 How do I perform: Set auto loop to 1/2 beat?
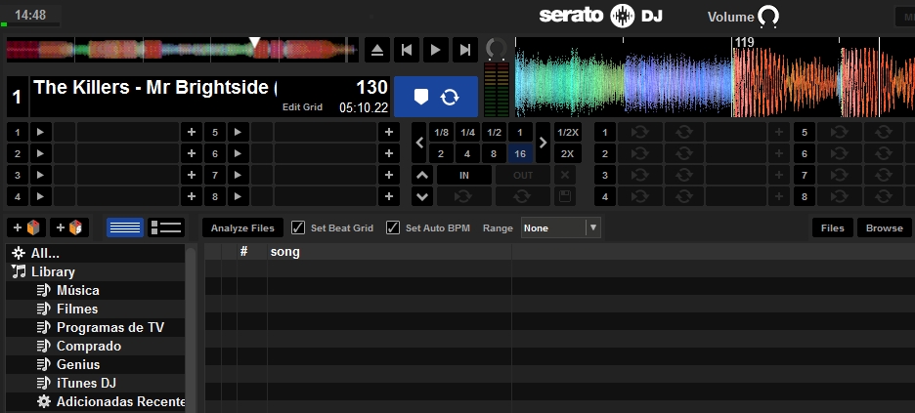[495, 132]
